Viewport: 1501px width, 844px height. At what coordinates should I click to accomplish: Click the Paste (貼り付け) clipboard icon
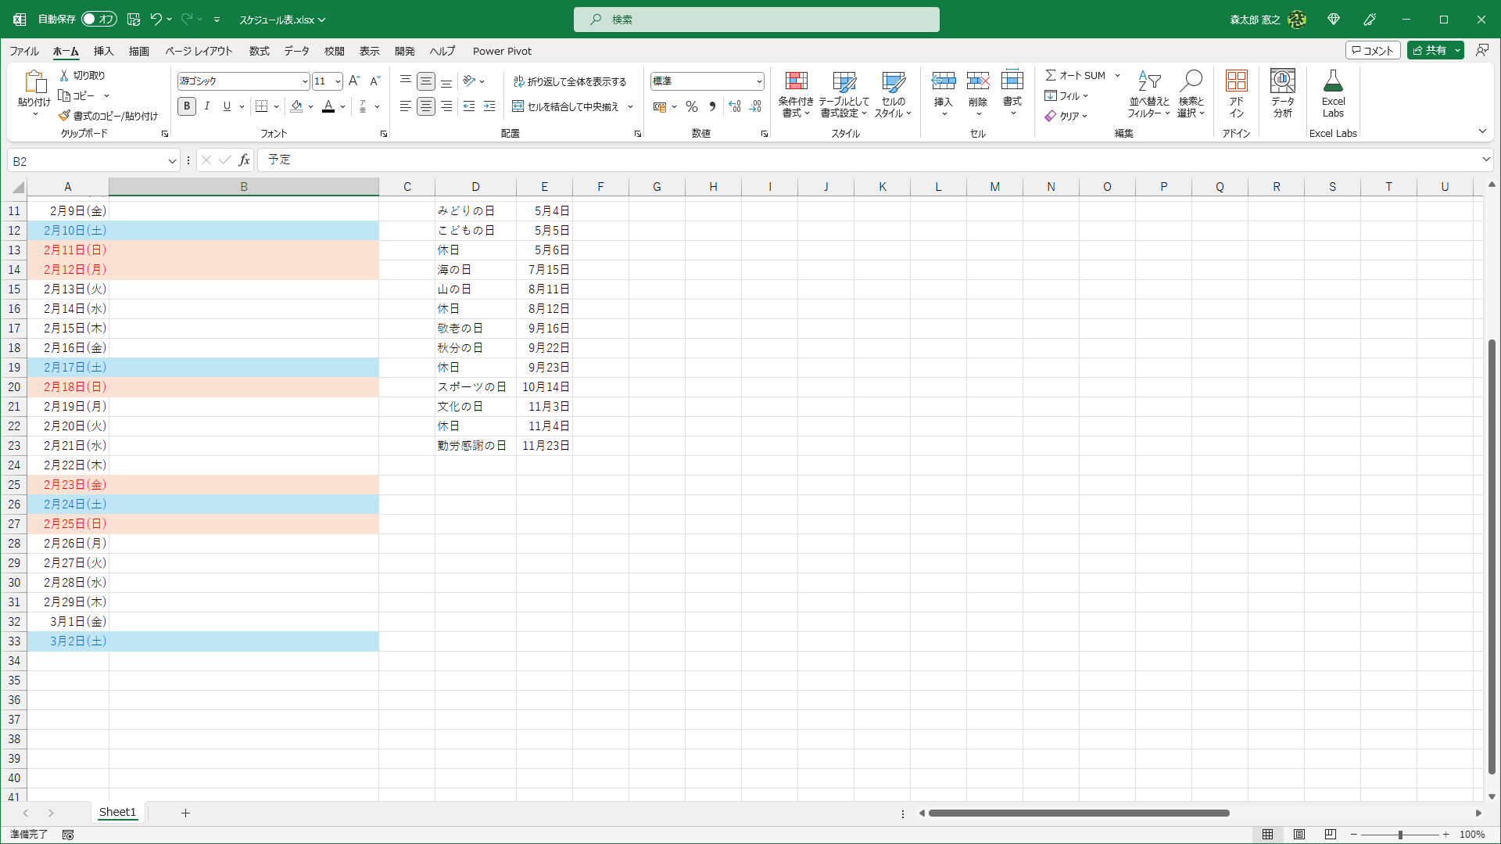point(34,82)
